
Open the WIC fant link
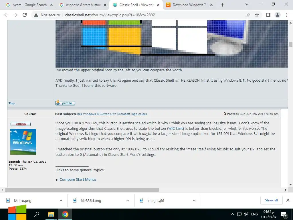(176, 128)
